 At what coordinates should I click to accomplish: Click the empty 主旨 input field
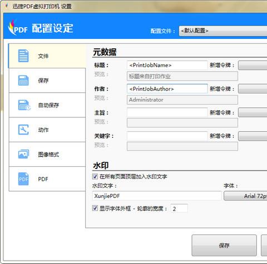pyautogui.click(x=167, y=112)
